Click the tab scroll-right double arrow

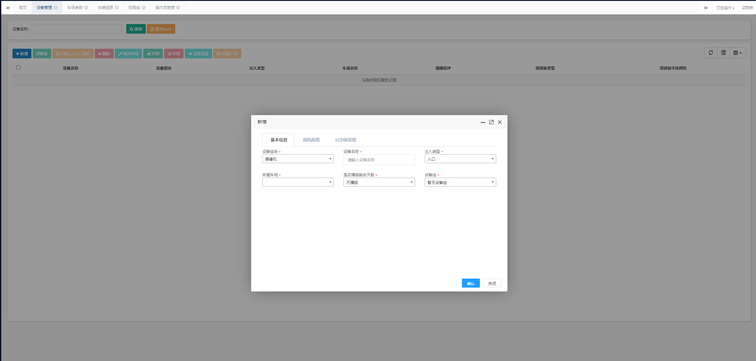point(706,8)
